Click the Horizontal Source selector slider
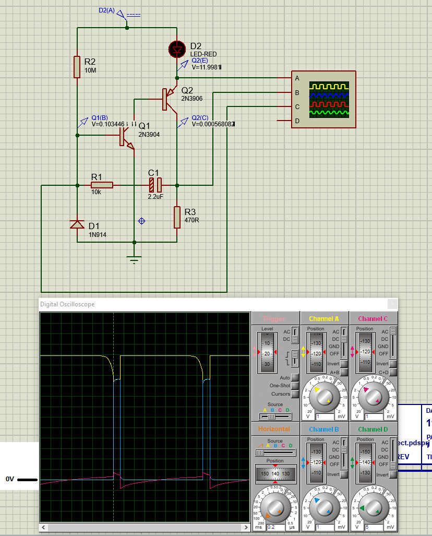This screenshot has height=536, width=432. point(275,452)
